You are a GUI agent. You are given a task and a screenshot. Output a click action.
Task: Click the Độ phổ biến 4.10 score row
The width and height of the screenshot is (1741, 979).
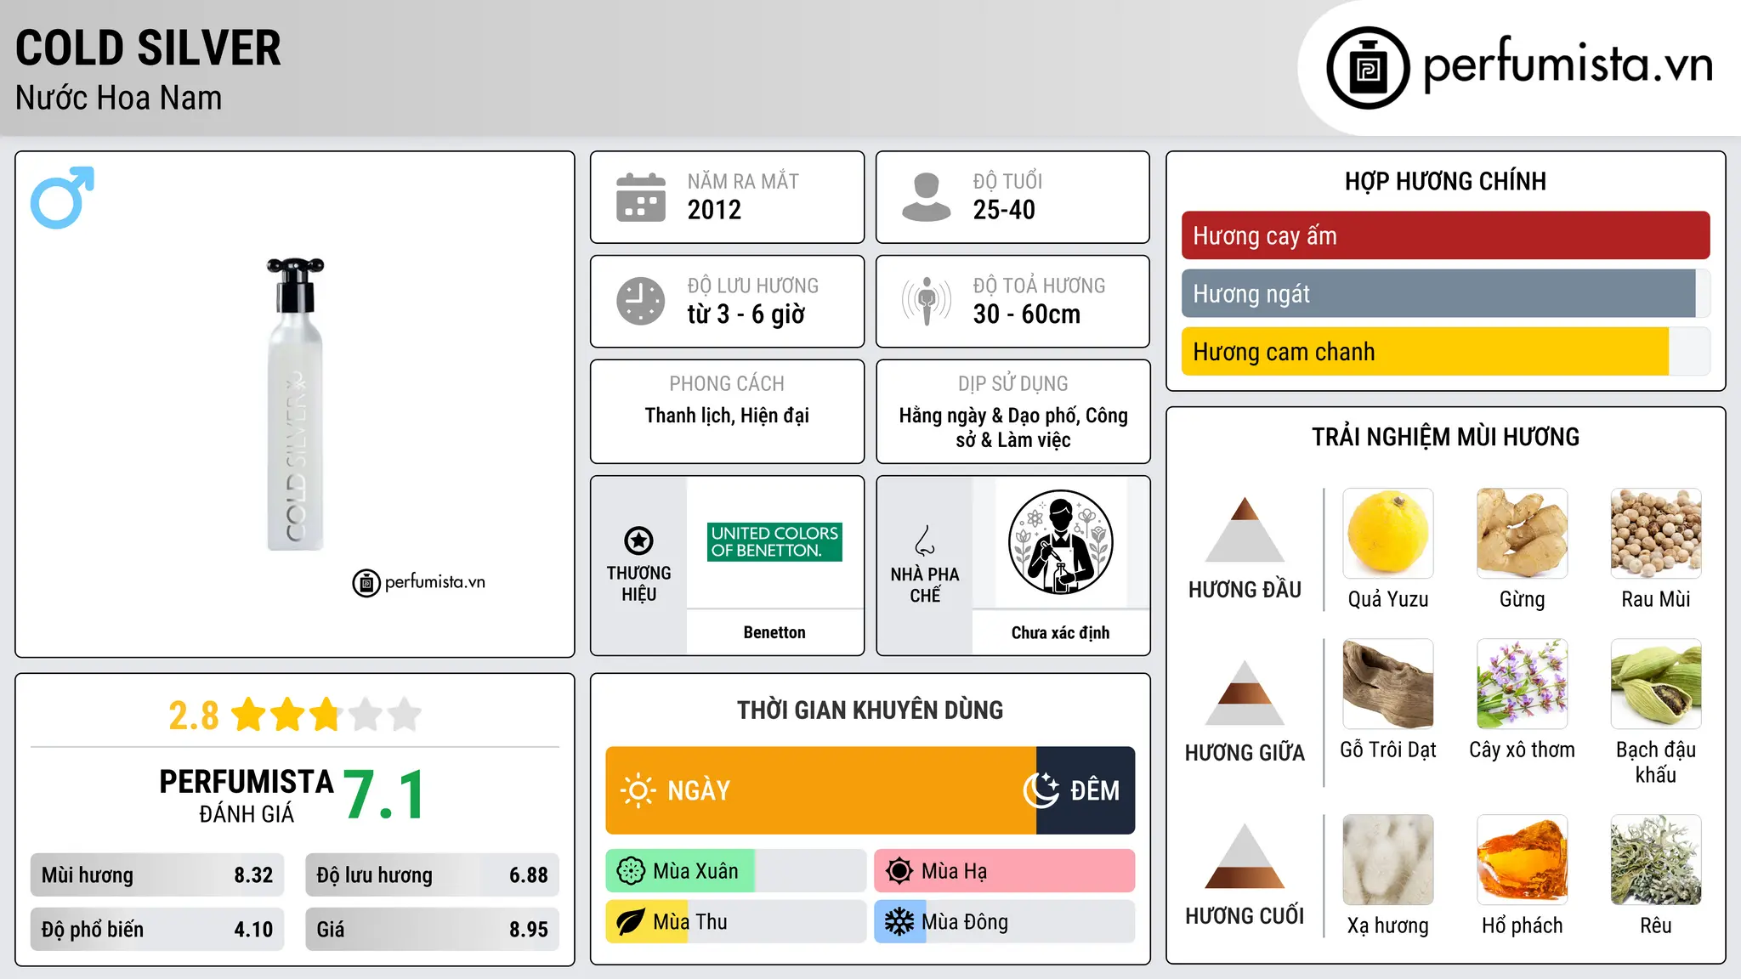[x=157, y=930]
